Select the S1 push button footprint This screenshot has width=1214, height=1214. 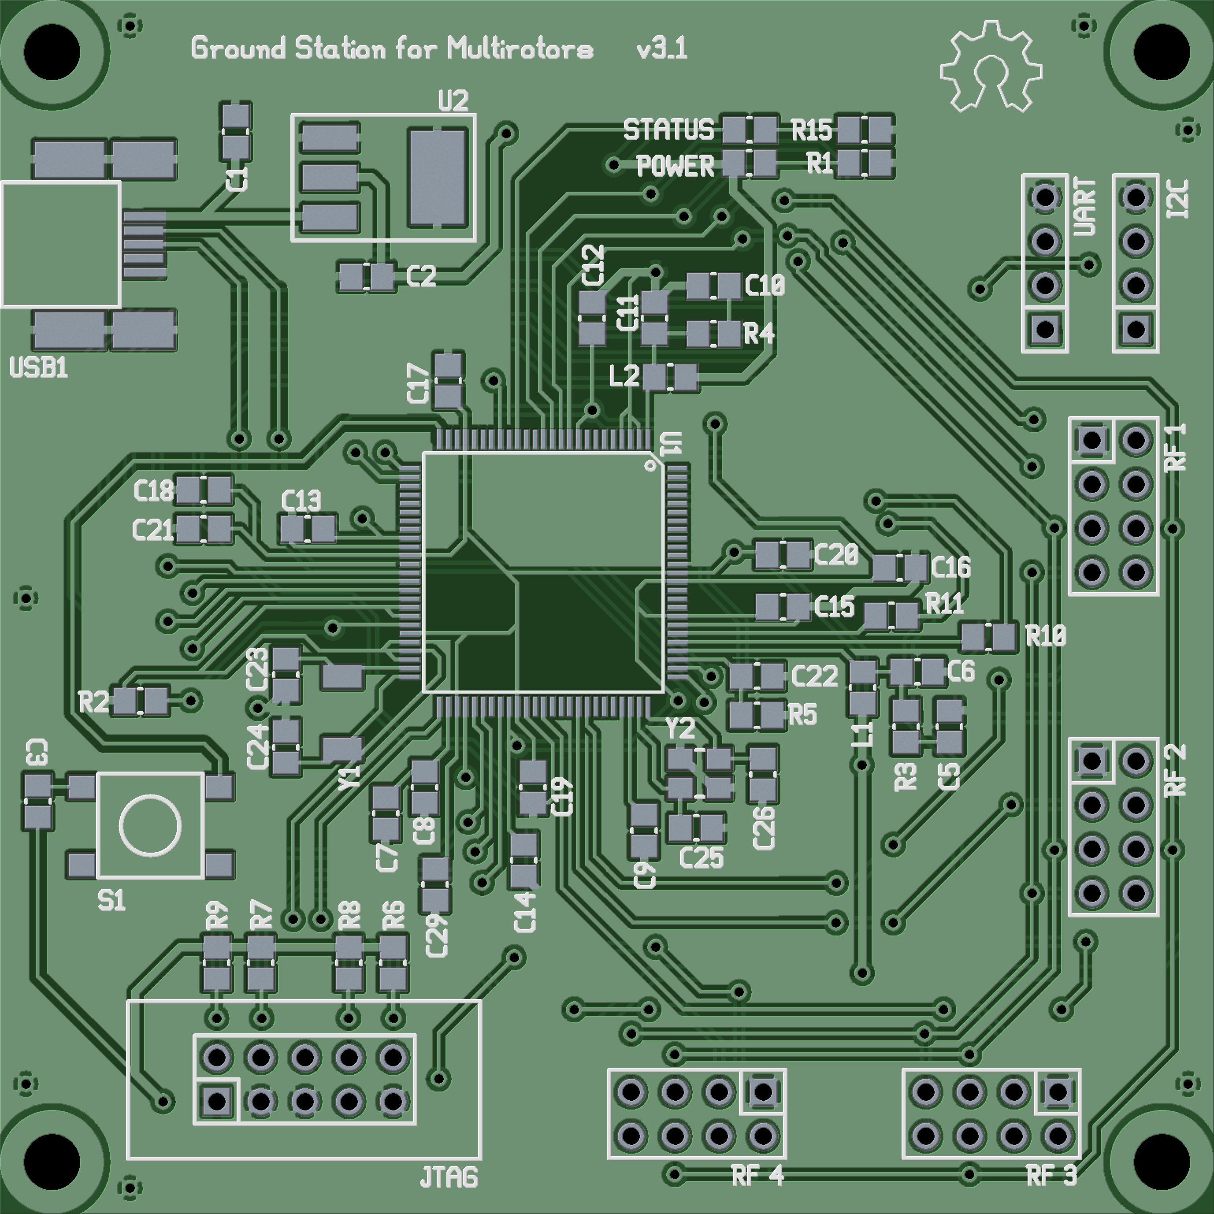(150, 826)
